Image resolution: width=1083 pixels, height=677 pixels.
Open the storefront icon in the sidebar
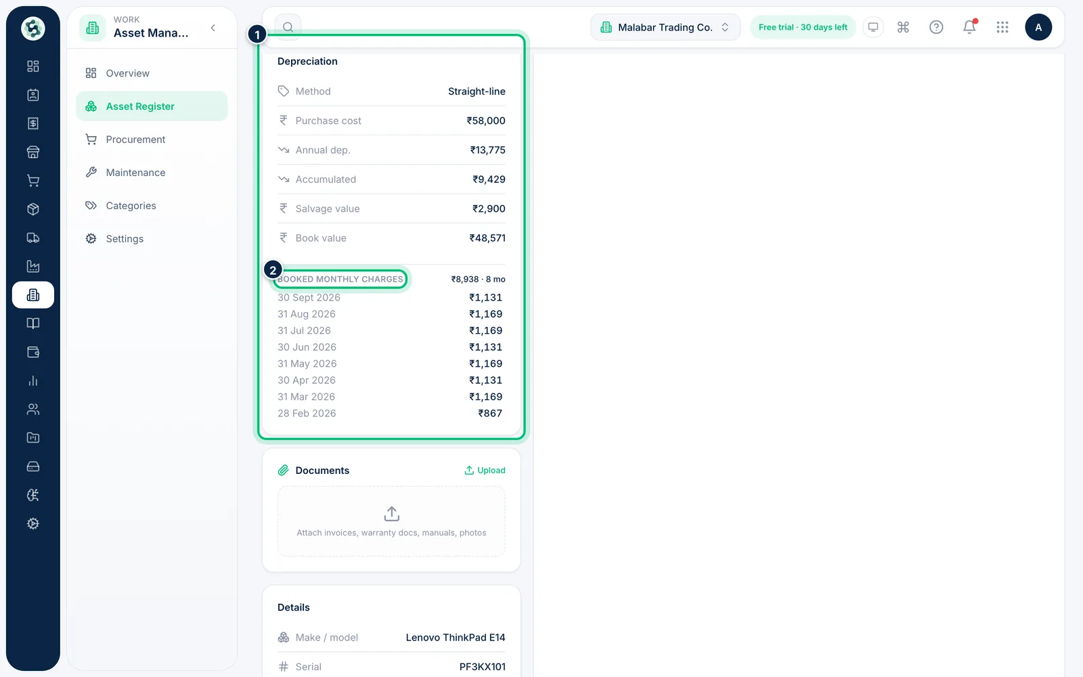(32, 152)
